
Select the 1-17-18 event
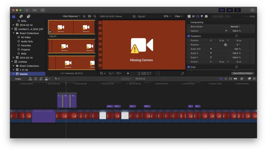[x=23, y=70]
